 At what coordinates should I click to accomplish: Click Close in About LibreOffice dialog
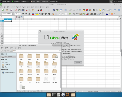pyautogui.click(x=78, y=63)
